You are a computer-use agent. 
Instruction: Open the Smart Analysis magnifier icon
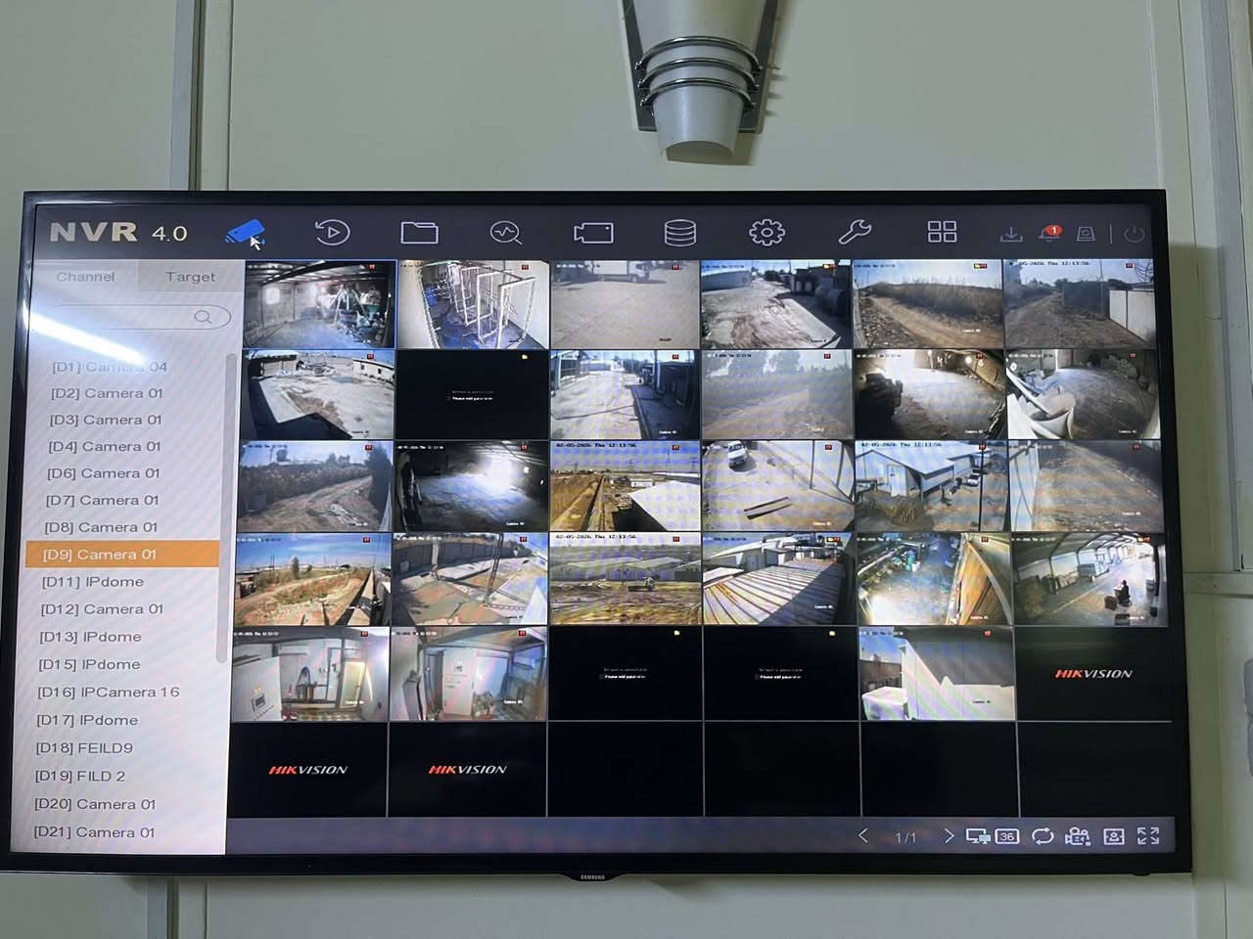(505, 233)
